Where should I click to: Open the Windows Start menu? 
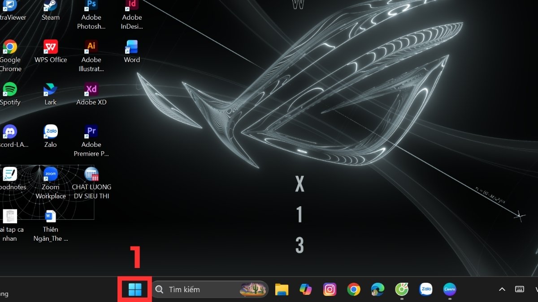click(134, 289)
